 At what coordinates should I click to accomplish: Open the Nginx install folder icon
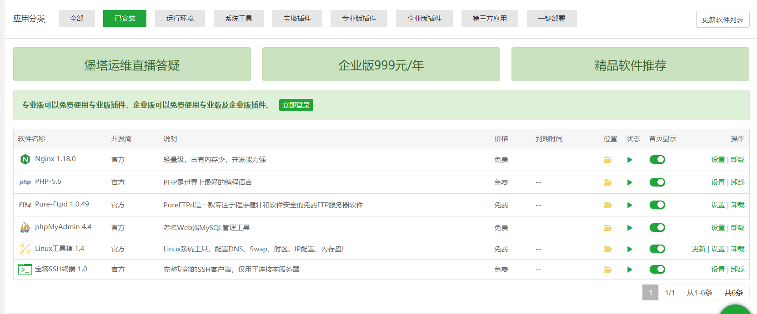[x=607, y=160]
